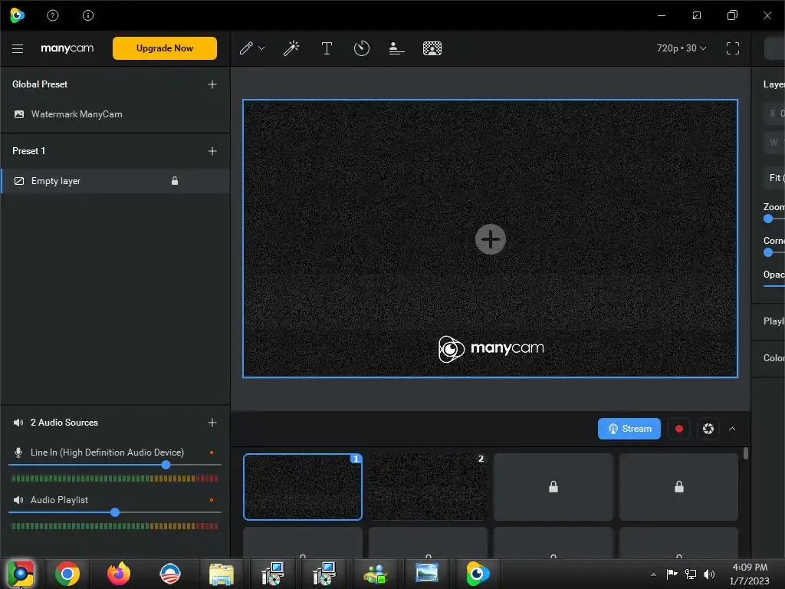Screen dimensions: 785x589
Task: Open the help question mark icon
Action: 53,15
